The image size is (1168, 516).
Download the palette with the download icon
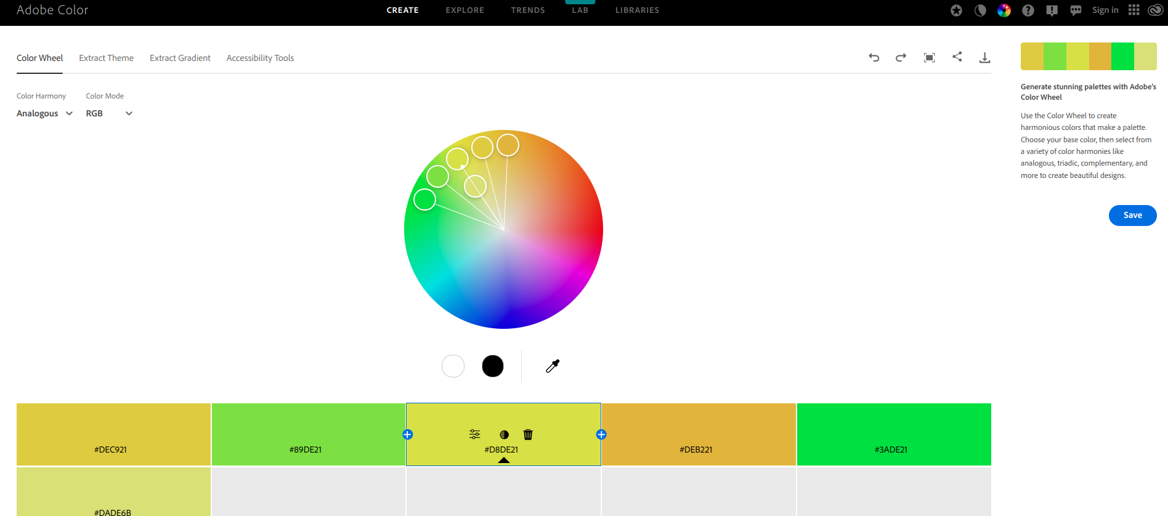click(x=984, y=57)
